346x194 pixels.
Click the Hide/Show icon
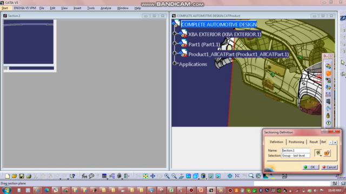click(x=211, y=176)
